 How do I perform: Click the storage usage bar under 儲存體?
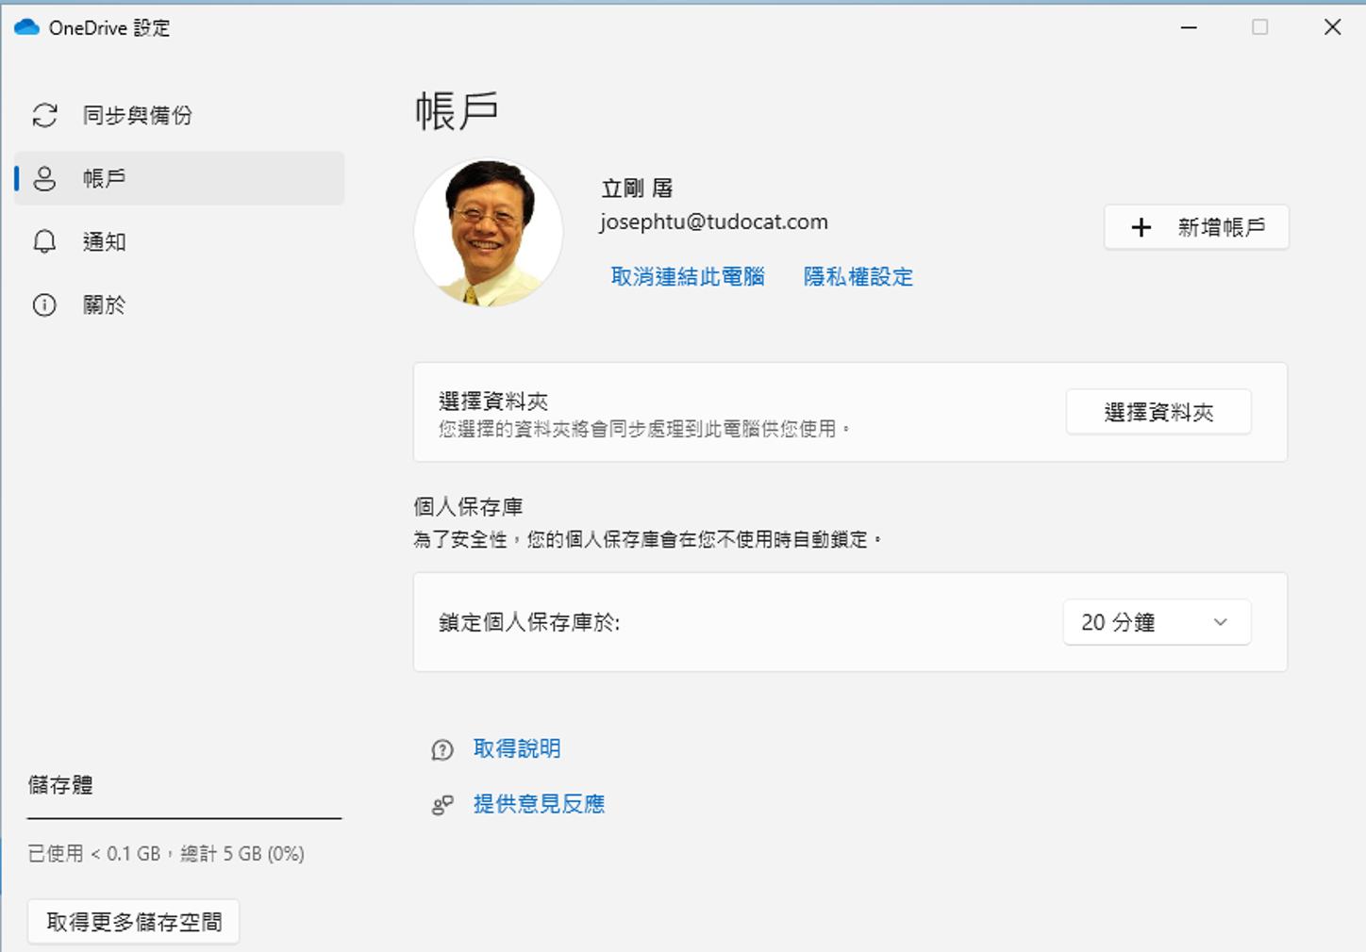tap(184, 818)
